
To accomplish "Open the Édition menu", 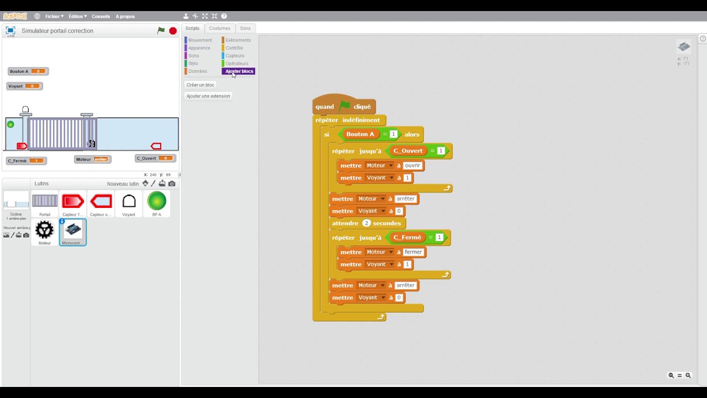I will [x=77, y=16].
